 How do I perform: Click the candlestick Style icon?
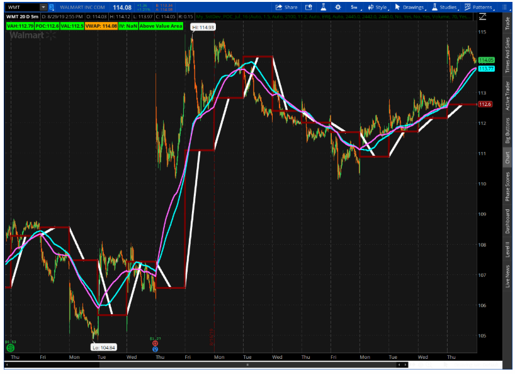point(371,7)
